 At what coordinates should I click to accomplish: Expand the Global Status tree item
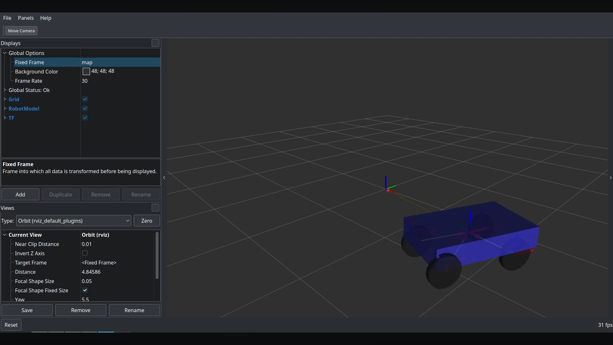tap(5, 90)
